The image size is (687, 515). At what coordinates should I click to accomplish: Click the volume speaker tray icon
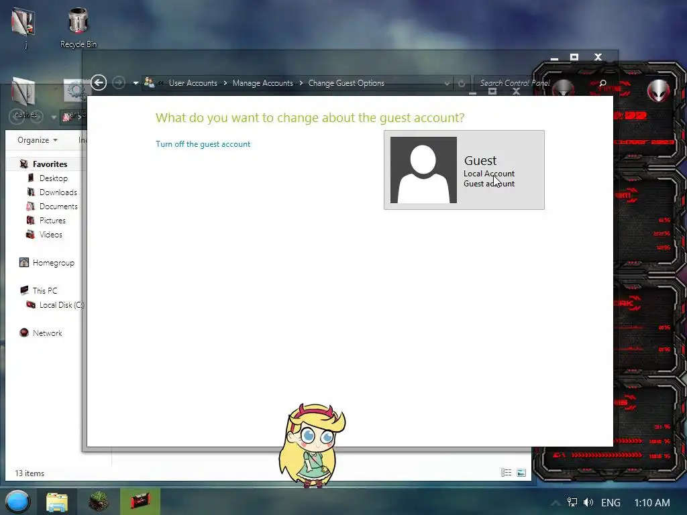point(588,502)
